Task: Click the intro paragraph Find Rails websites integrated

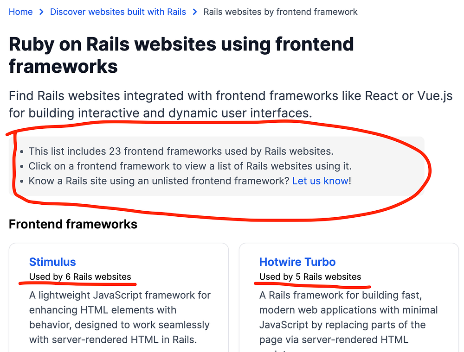Action: pyautogui.click(x=231, y=104)
